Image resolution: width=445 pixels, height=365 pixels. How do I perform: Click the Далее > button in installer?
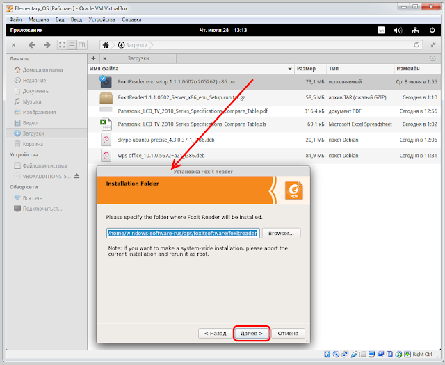pos(251,333)
